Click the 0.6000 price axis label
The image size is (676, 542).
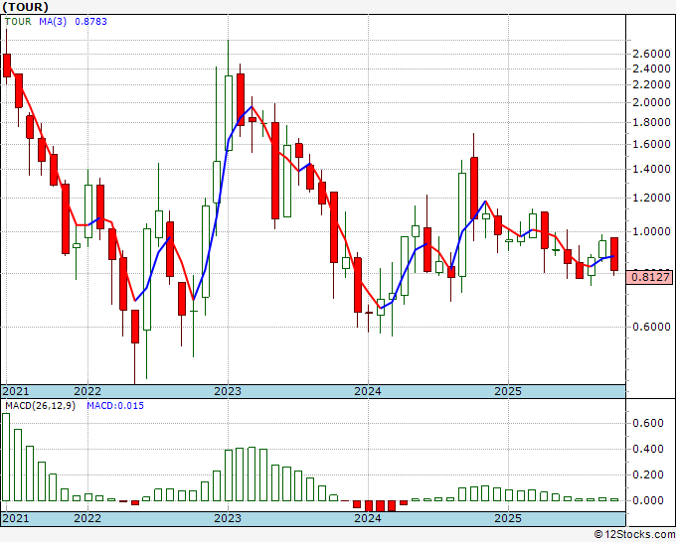click(x=651, y=327)
